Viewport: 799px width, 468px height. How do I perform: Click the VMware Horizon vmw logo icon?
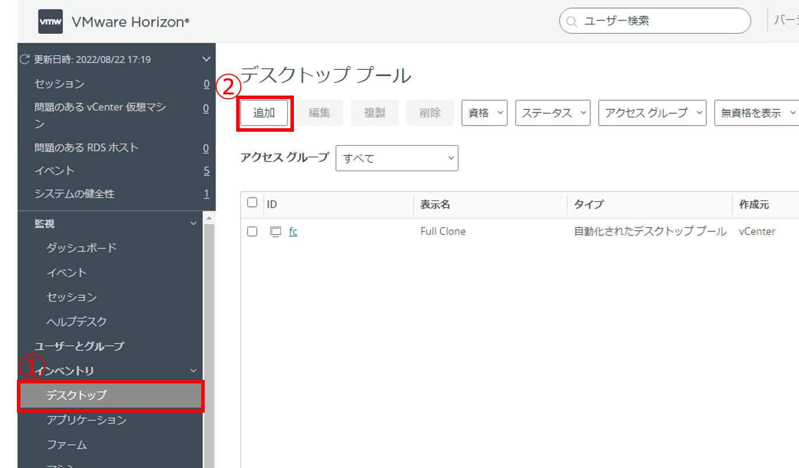[x=50, y=22]
